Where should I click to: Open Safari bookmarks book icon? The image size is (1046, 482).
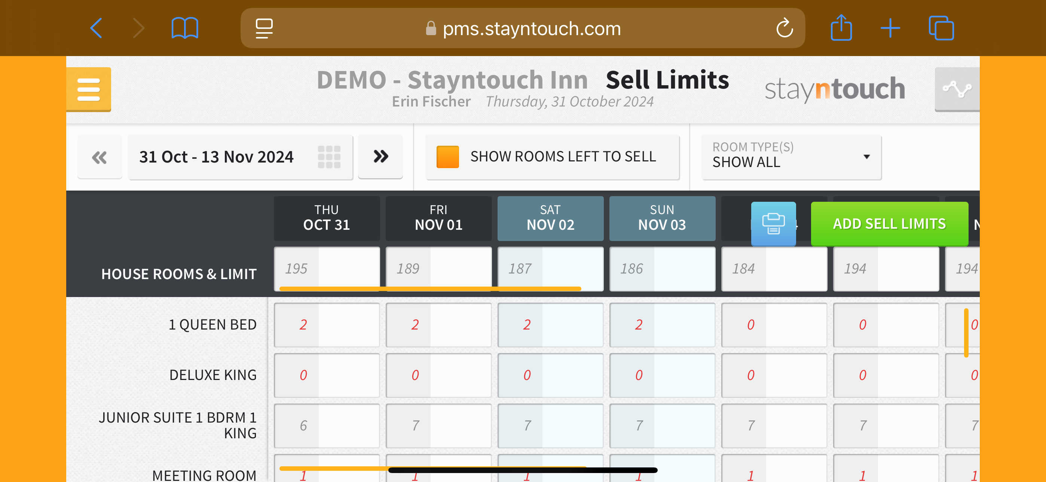click(x=185, y=28)
